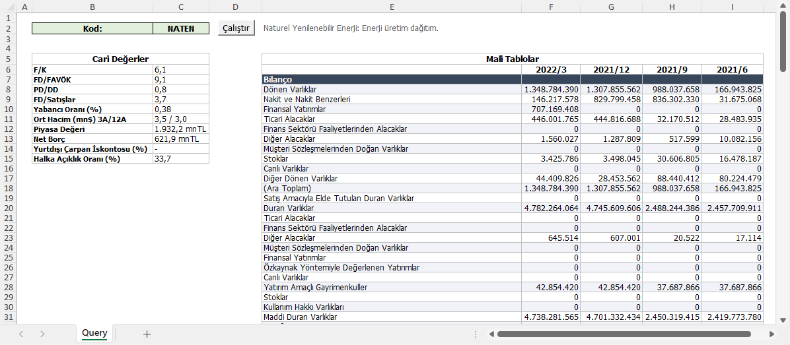The height and width of the screenshot is (345, 790).
Task: Click the Naturel Yenilenebilir Enerji description
Action: coord(351,28)
